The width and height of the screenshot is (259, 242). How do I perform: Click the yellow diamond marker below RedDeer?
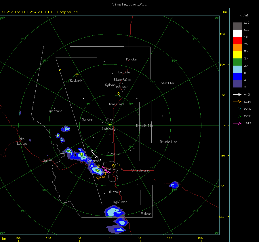click(118, 94)
